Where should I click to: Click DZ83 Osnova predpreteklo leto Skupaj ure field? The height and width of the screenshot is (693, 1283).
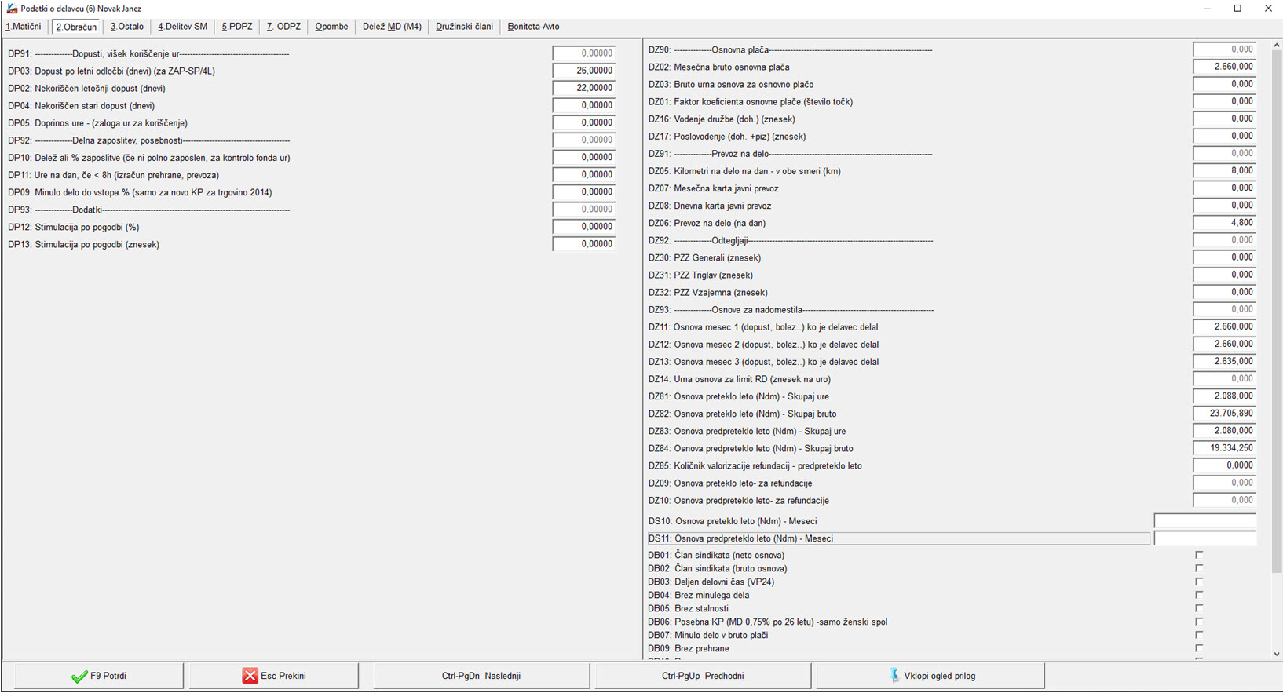pyautogui.click(x=1224, y=430)
